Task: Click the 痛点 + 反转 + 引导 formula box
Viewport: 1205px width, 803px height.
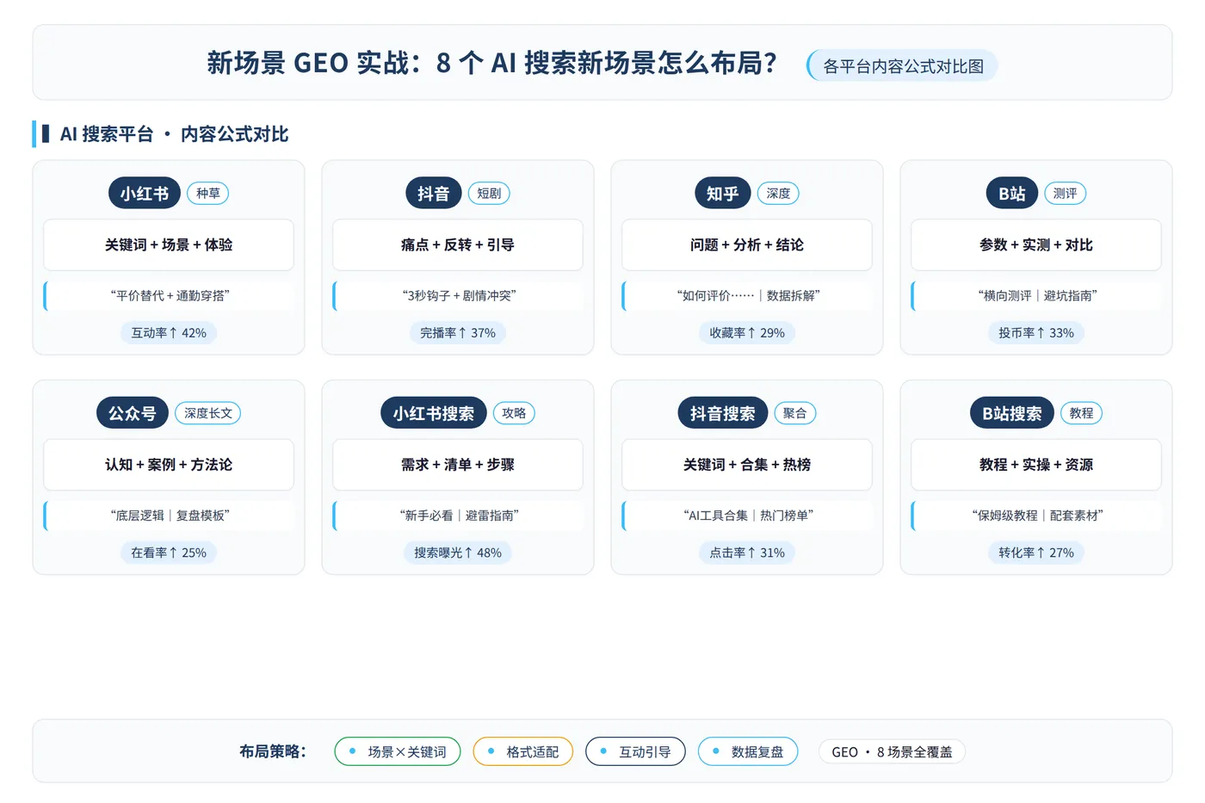Action: pyautogui.click(x=458, y=245)
